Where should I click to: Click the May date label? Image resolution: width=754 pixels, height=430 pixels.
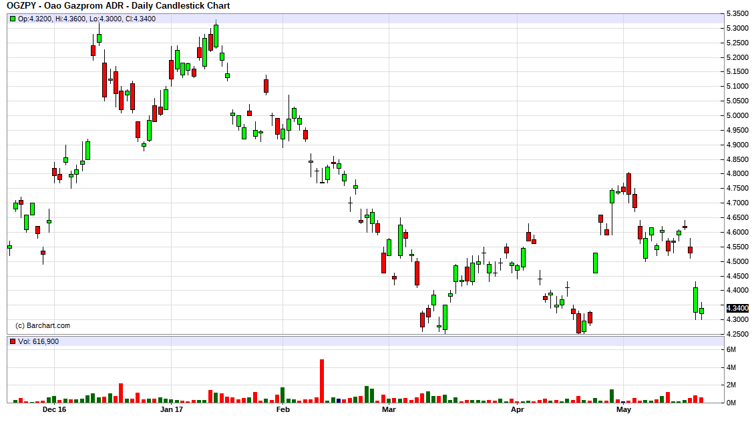624,409
